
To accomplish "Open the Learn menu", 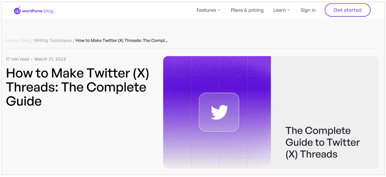I will tap(279, 10).
